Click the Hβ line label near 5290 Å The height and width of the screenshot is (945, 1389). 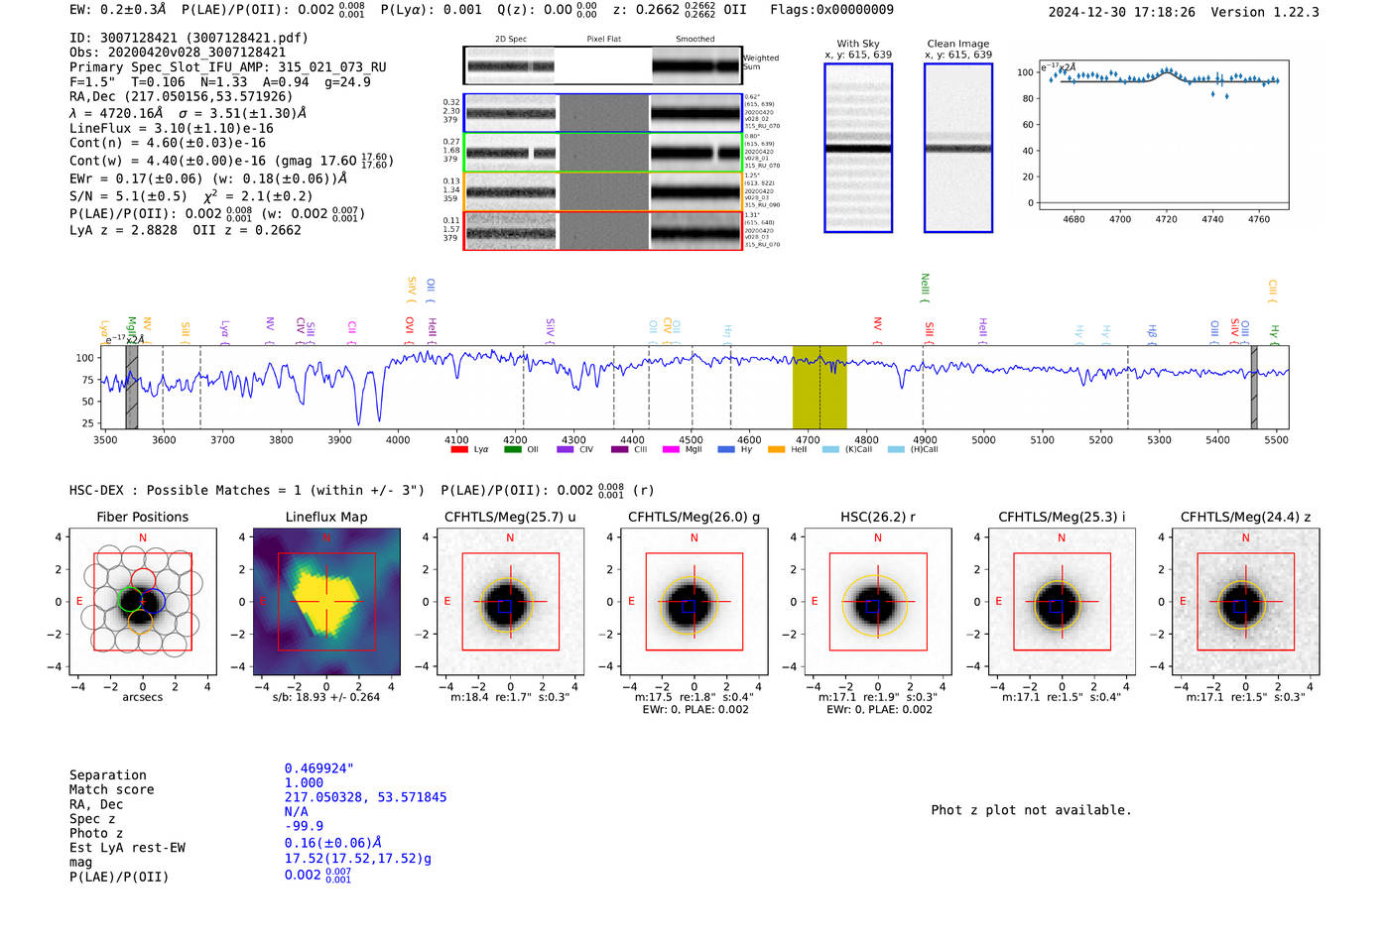(x=1152, y=332)
